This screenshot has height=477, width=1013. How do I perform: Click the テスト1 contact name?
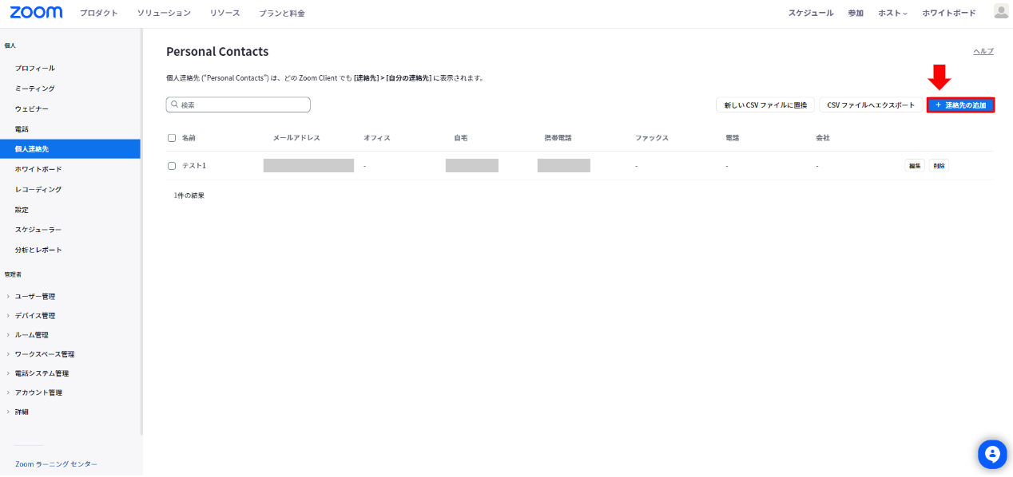(194, 166)
